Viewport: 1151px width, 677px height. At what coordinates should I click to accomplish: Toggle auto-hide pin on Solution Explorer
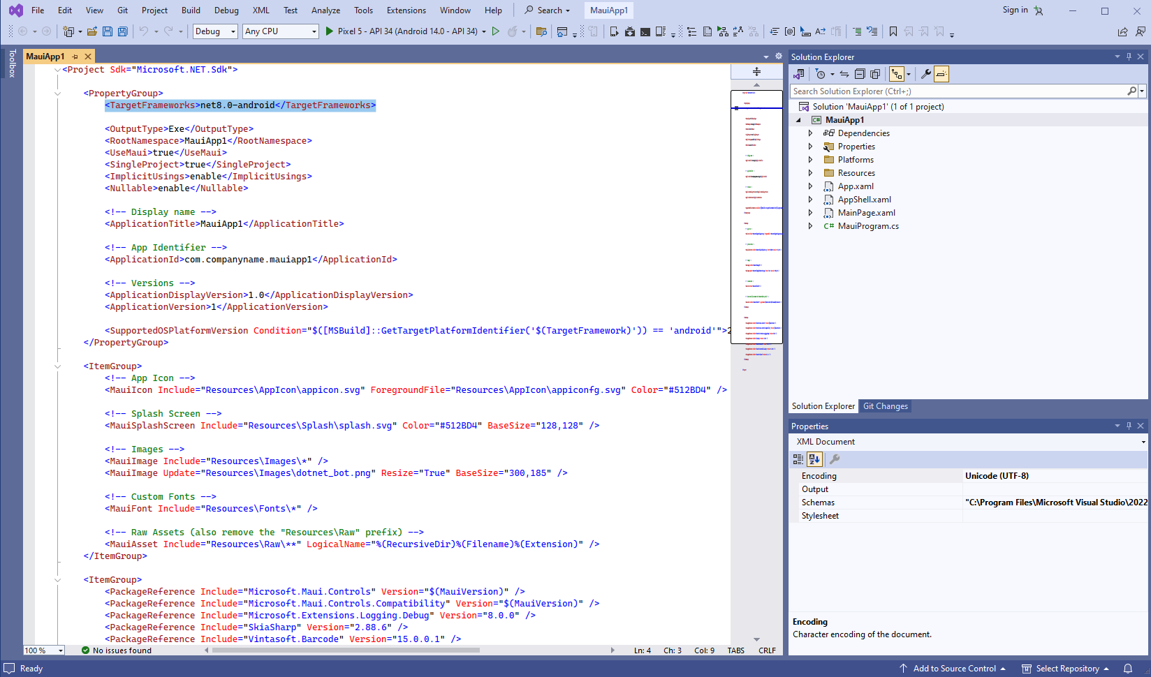click(1129, 57)
